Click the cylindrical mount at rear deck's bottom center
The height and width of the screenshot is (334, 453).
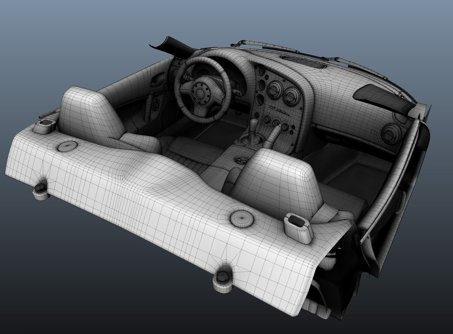(x=223, y=281)
